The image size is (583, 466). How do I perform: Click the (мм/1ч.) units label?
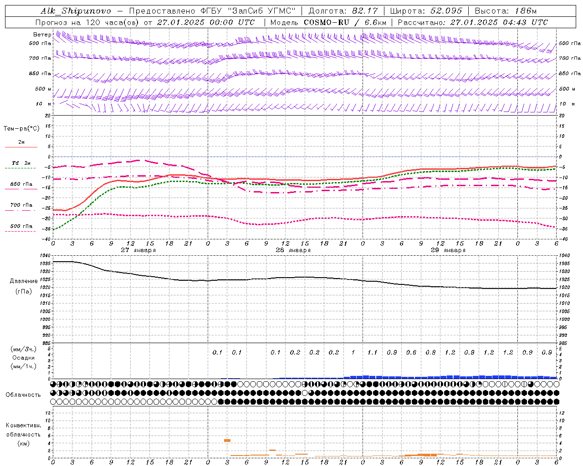tap(24, 366)
